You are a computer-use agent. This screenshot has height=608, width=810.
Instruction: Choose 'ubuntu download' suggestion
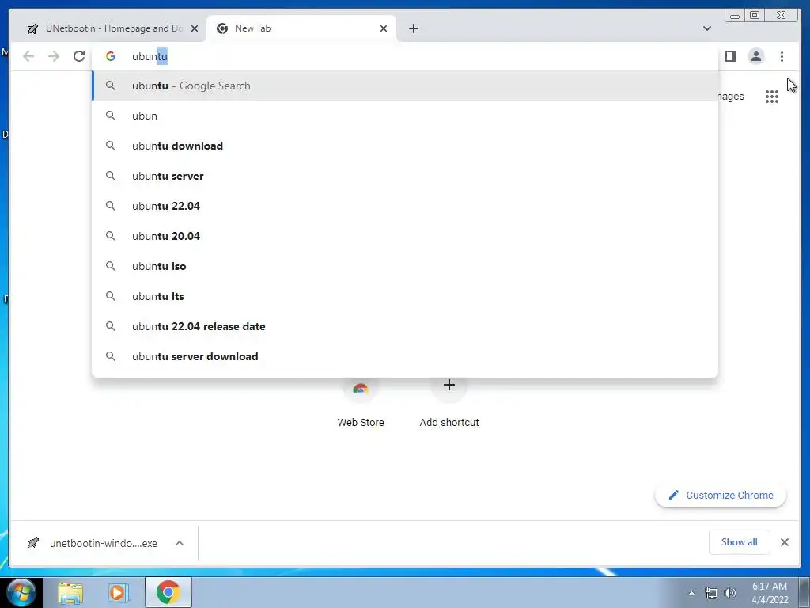pyautogui.click(x=405, y=146)
